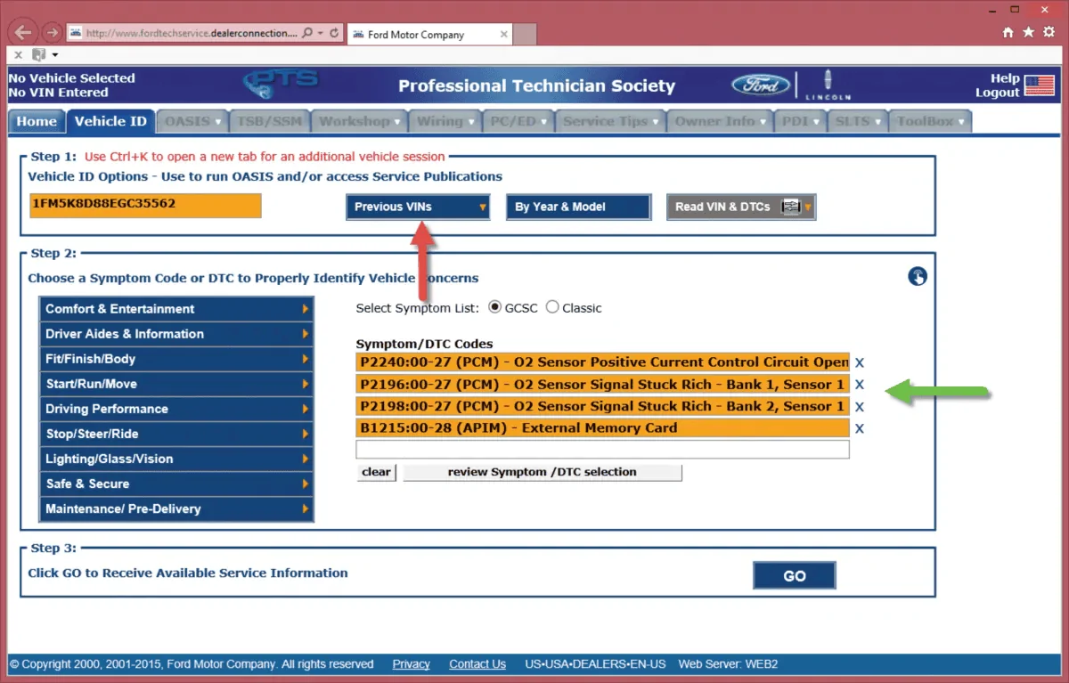Click the browser favorites star icon
The width and height of the screenshot is (1069, 683).
[x=1029, y=32]
